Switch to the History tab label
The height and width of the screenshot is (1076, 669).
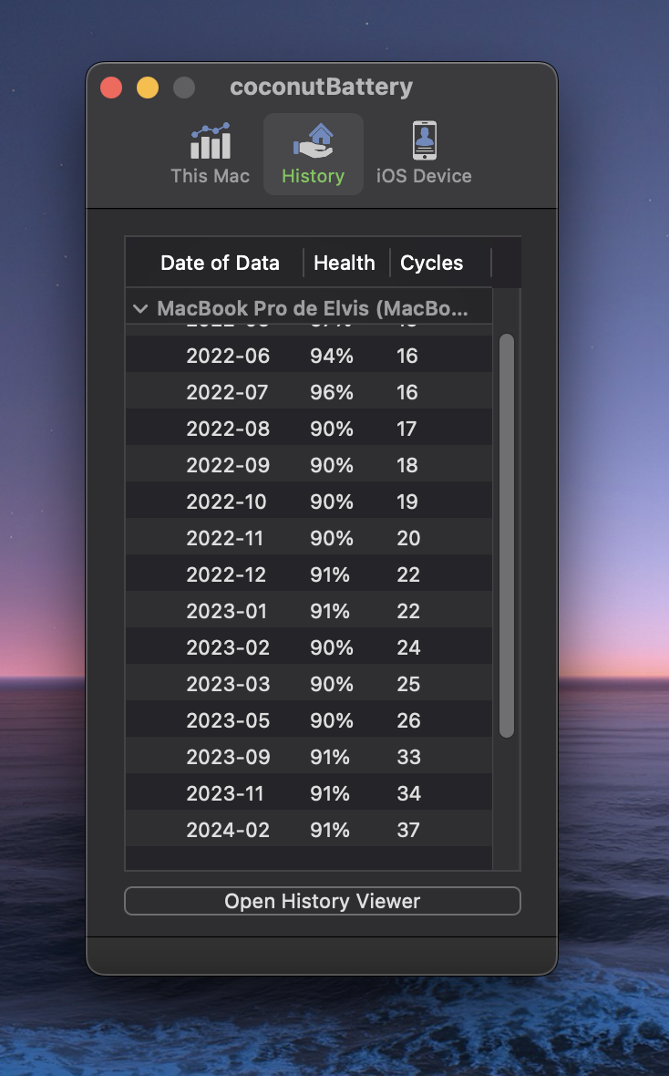click(x=313, y=176)
